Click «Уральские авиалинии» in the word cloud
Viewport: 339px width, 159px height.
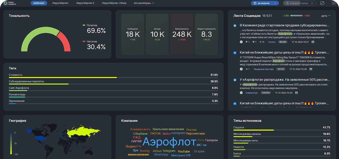pos(168,129)
